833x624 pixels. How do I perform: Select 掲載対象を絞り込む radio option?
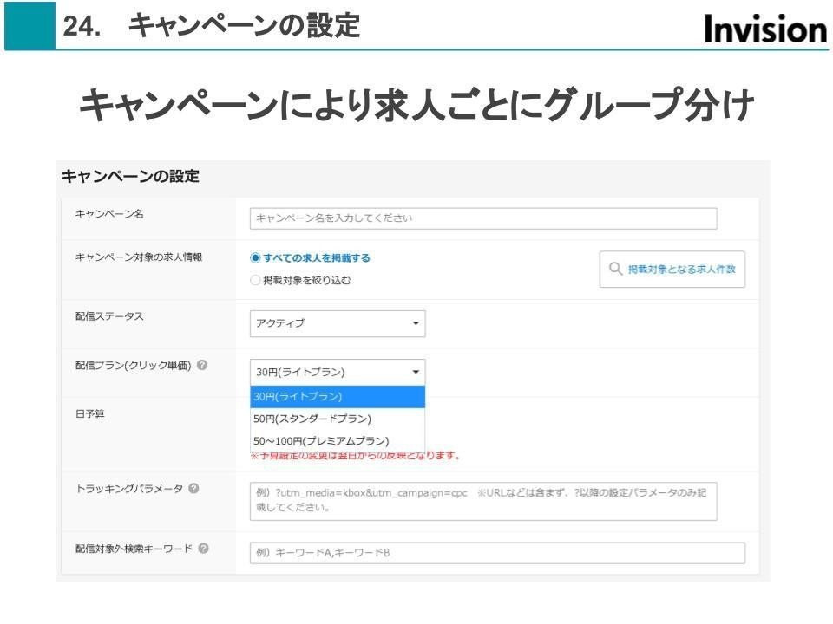click(255, 280)
